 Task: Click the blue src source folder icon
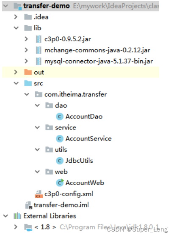(x=28, y=83)
